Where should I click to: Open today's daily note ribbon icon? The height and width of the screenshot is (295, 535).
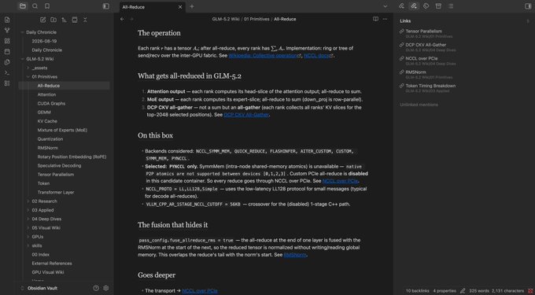tap(7, 51)
